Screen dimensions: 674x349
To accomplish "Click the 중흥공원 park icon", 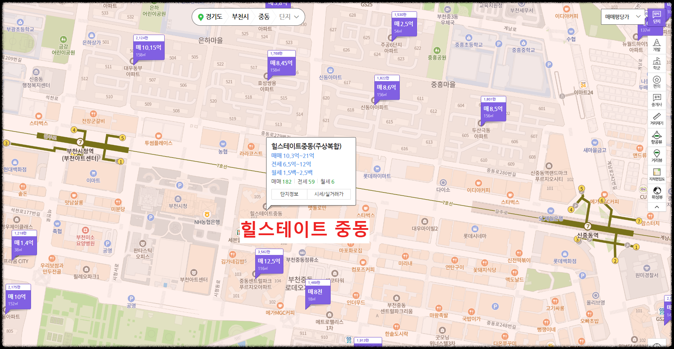I will point(437,50).
